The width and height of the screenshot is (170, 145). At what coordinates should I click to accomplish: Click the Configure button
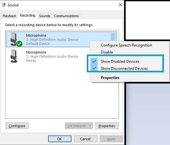(17, 126)
